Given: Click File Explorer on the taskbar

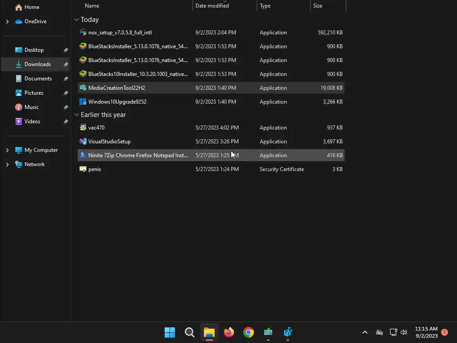Looking at the screenshot, I should coord(209,332).
